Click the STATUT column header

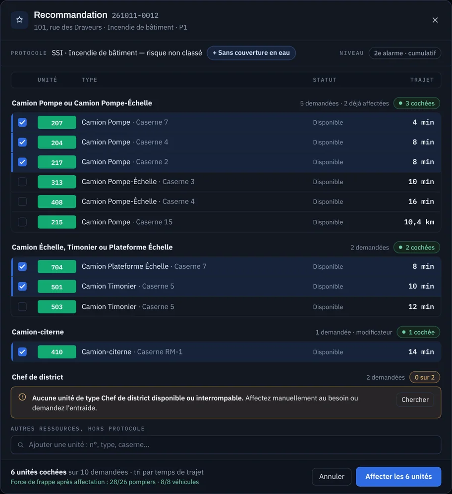325,80
